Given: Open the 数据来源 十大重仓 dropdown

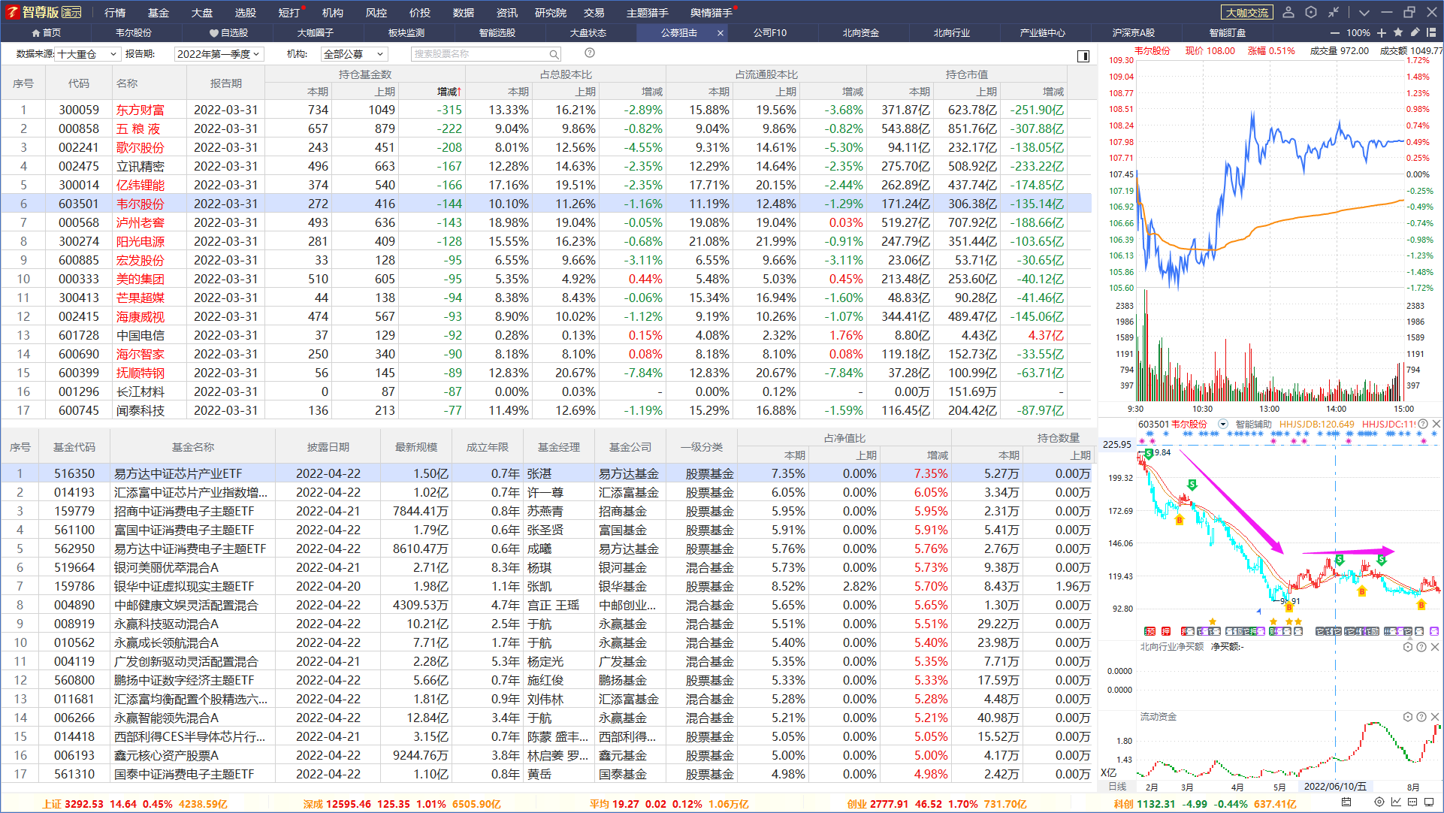Looking at the screenshot, I should (x=88, y=54).
